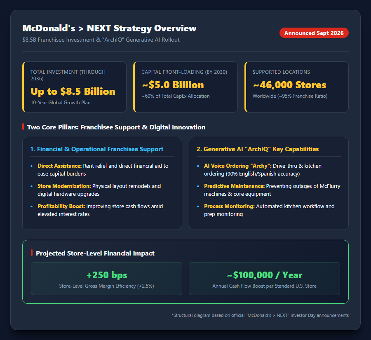The width and height of the screenshot is (371, 340).
Task: Select the "$8.5B Franchisee Investment" subtitle line
Action: pos(101,40)
